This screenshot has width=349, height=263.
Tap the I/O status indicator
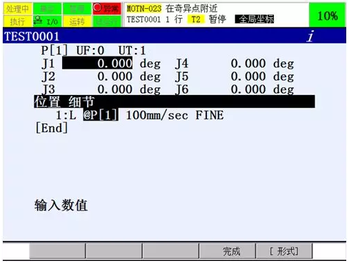[48, 21]
